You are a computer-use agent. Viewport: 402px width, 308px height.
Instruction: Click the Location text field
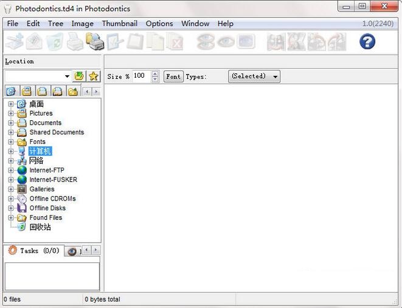34,77
